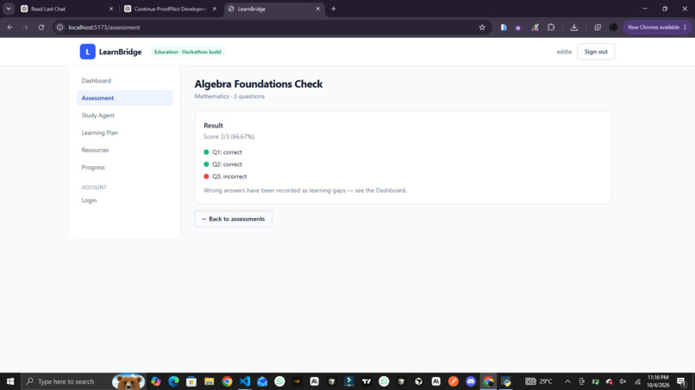Open a new browser tab
This screenshot has height=390, width=695.
pyautogui.click(x=334, y=9)
